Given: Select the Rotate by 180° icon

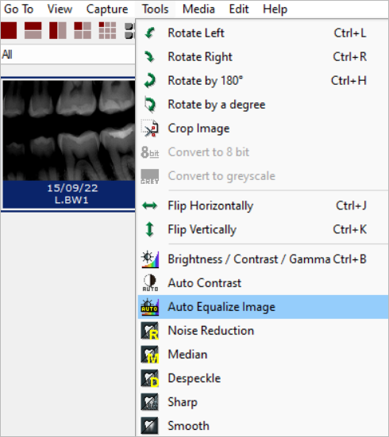Looking at the screenshot, I should click(150, 81).
